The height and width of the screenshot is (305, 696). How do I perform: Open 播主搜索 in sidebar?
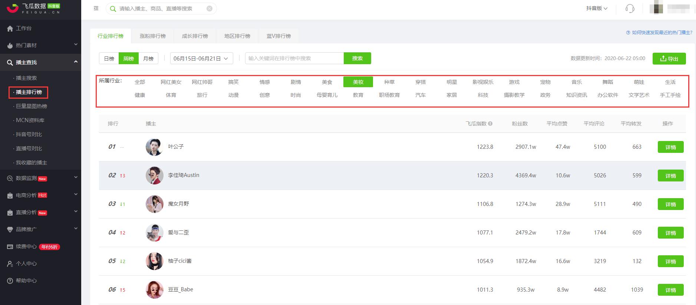[x=26, y=78]
